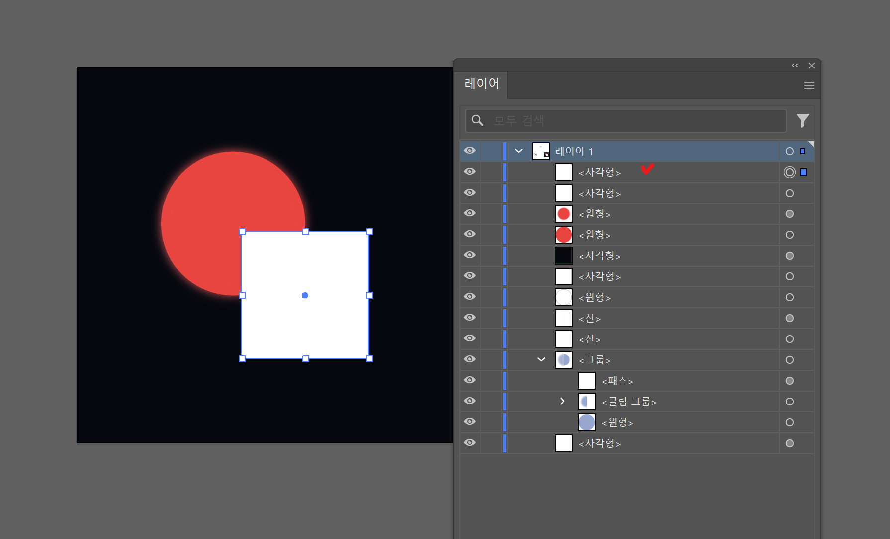Click the black square thumbnail of <사각형>
This screenshot has height=539, width=890.
coord(564,256)
